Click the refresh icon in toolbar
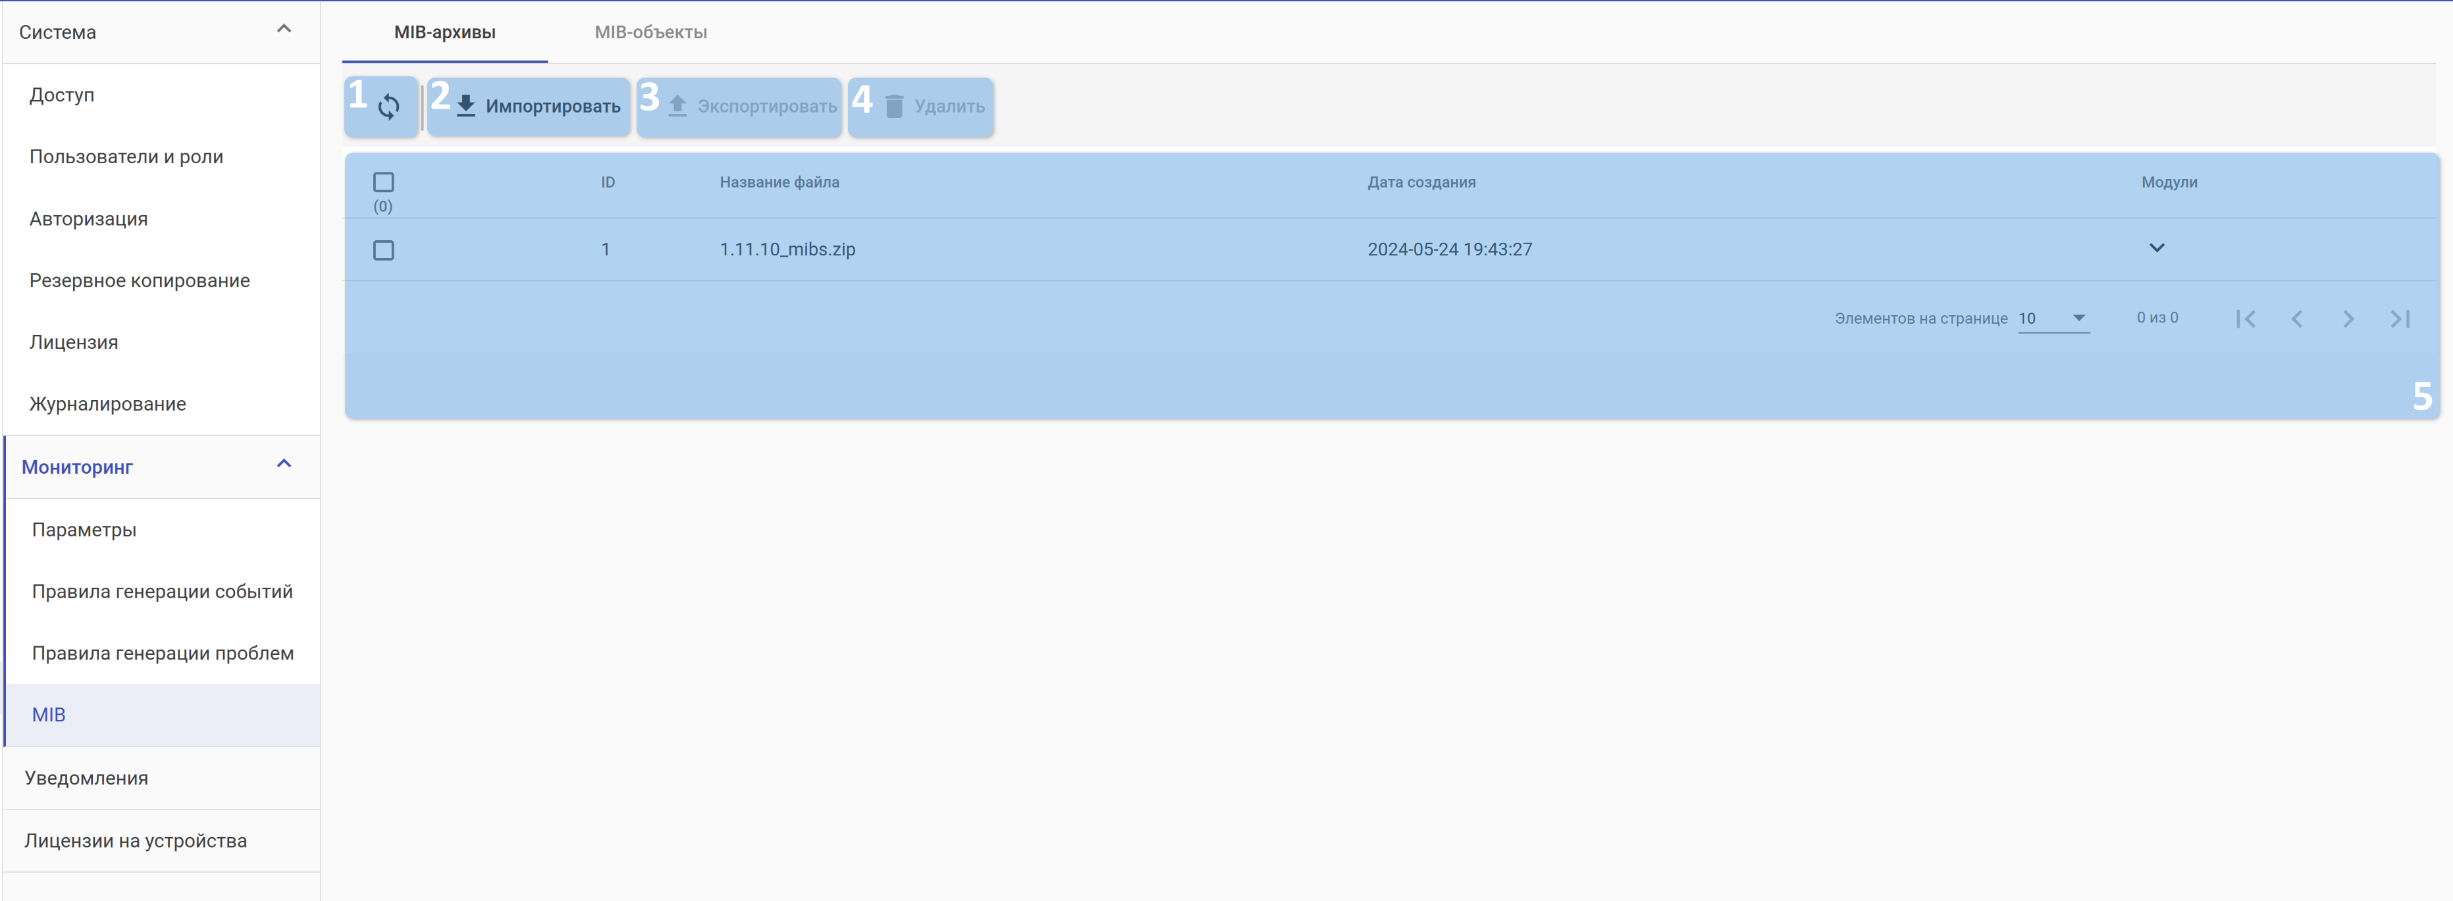 point(388,107)
